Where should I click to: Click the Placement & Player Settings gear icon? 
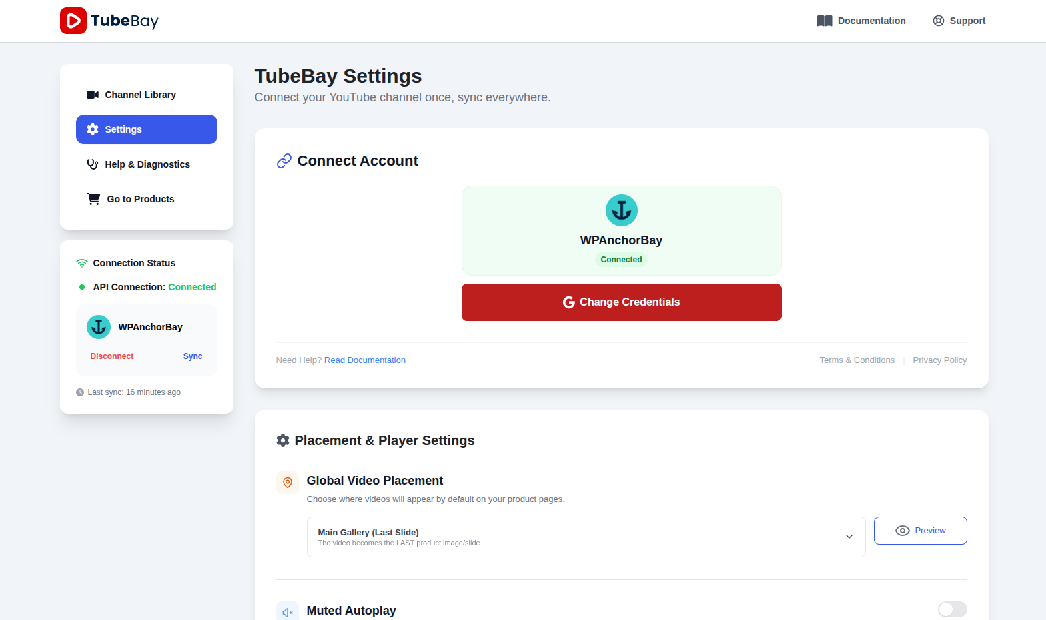click(x=283, y=440)
